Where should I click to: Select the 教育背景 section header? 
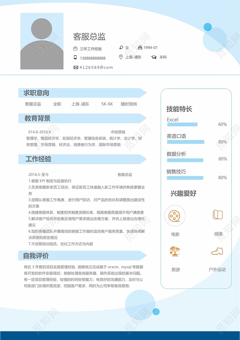pyautogui.click(x=37, y=118)
